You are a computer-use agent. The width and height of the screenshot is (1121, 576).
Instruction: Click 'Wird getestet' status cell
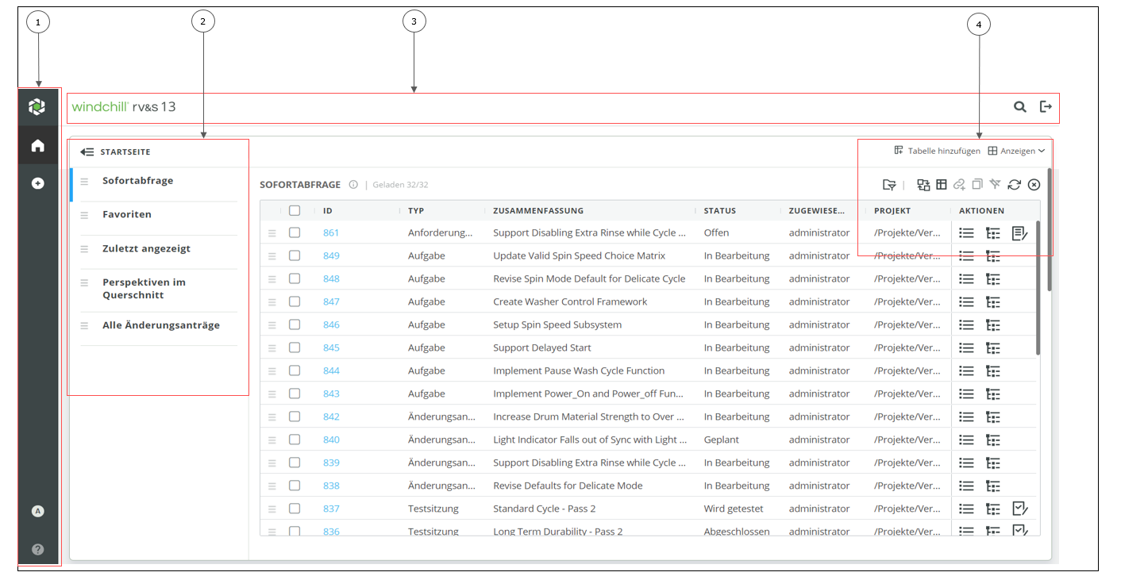click(734, 509)
